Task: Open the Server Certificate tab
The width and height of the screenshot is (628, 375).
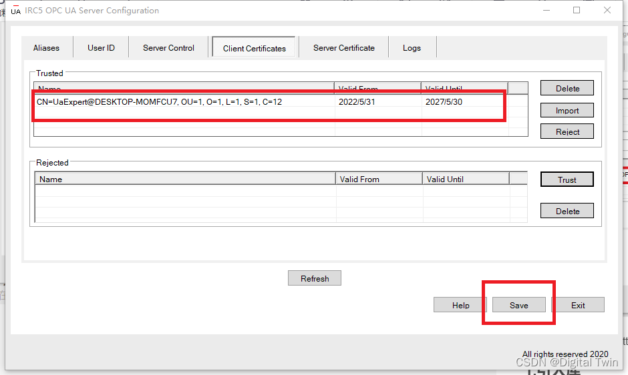Action: coord(343,47)
